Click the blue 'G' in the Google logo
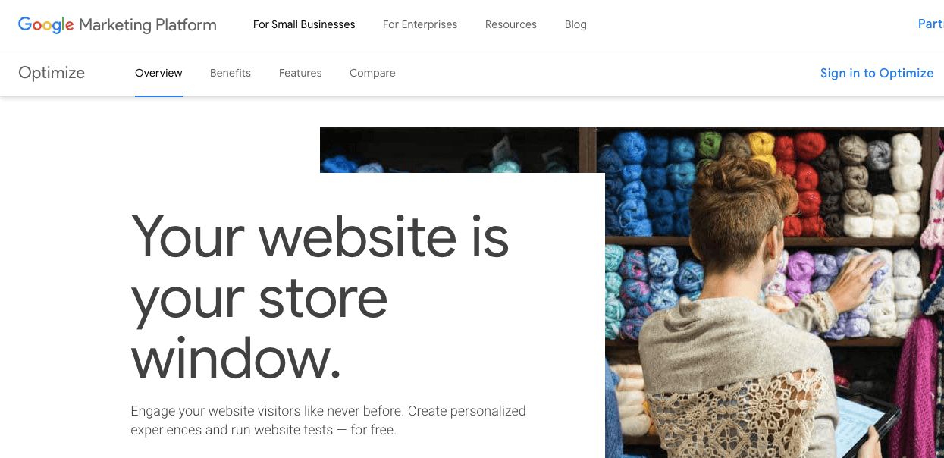The height and width of the screenshot is (458, 944). tap(24, 24)
